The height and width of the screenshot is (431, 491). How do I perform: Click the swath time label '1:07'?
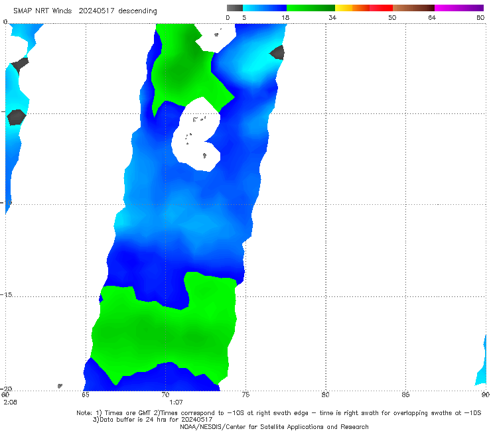click(x=176, y=402)
